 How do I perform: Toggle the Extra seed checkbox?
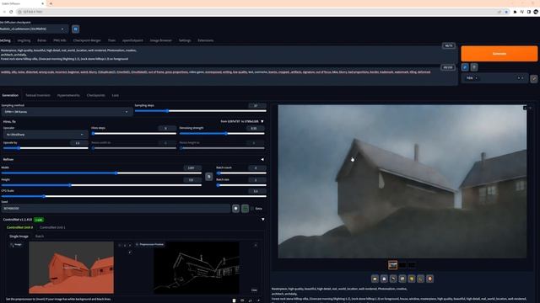point(252,209)
